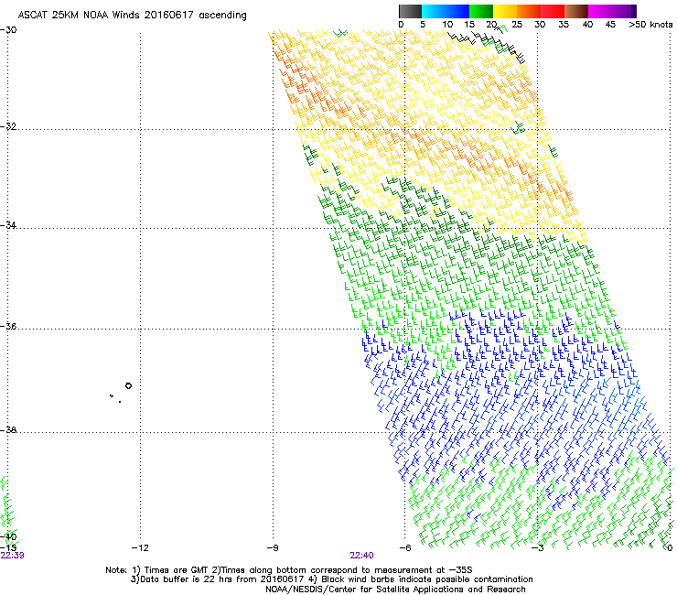The height and width of the screenshot is (595, 677).
Task: Click the 35 label on the legend
Action: click(x=564, y=25)
